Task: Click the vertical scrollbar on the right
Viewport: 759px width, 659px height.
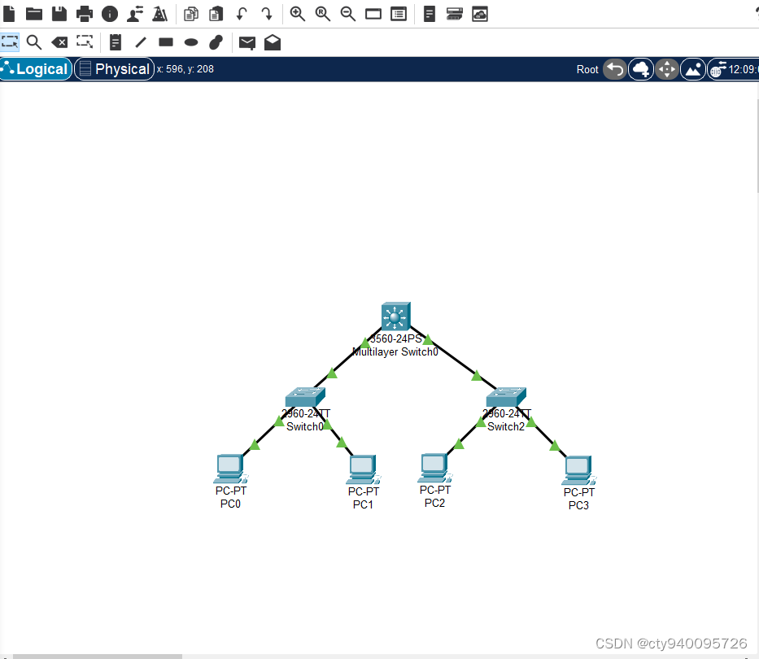Action: 757,146
